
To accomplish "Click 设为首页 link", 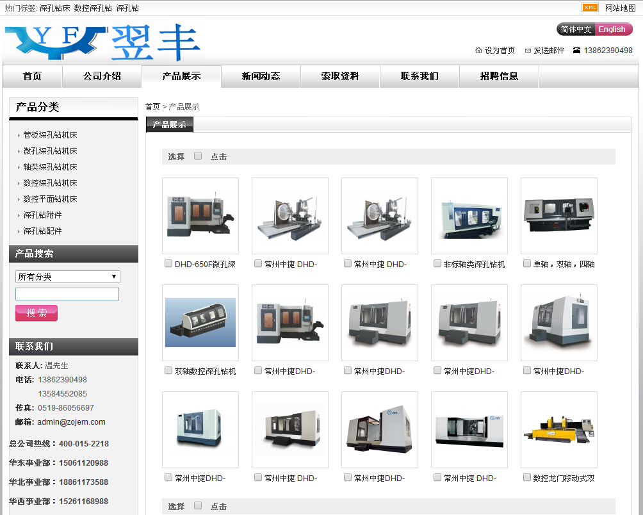I will pyautogui.click(x=500, y=51).
